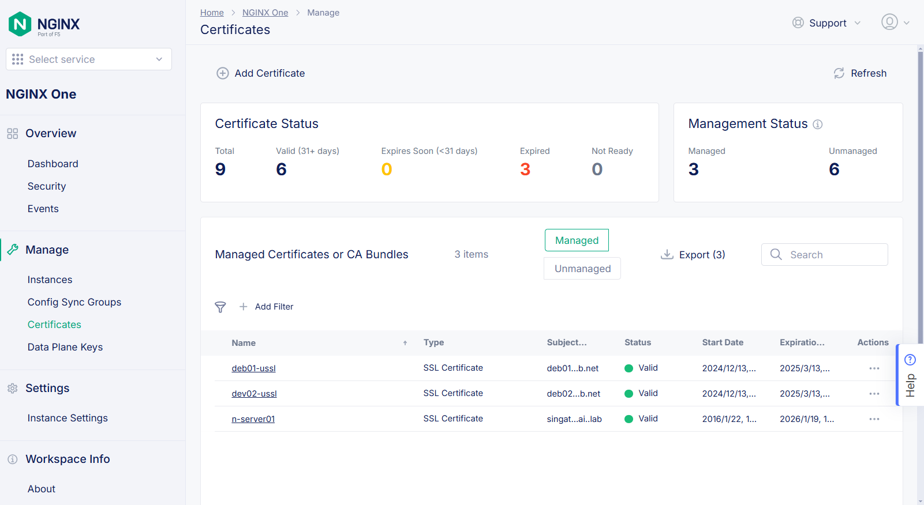Open actions menu for deb01-ussl row
The image size is (924, 505).
(874, 368)
